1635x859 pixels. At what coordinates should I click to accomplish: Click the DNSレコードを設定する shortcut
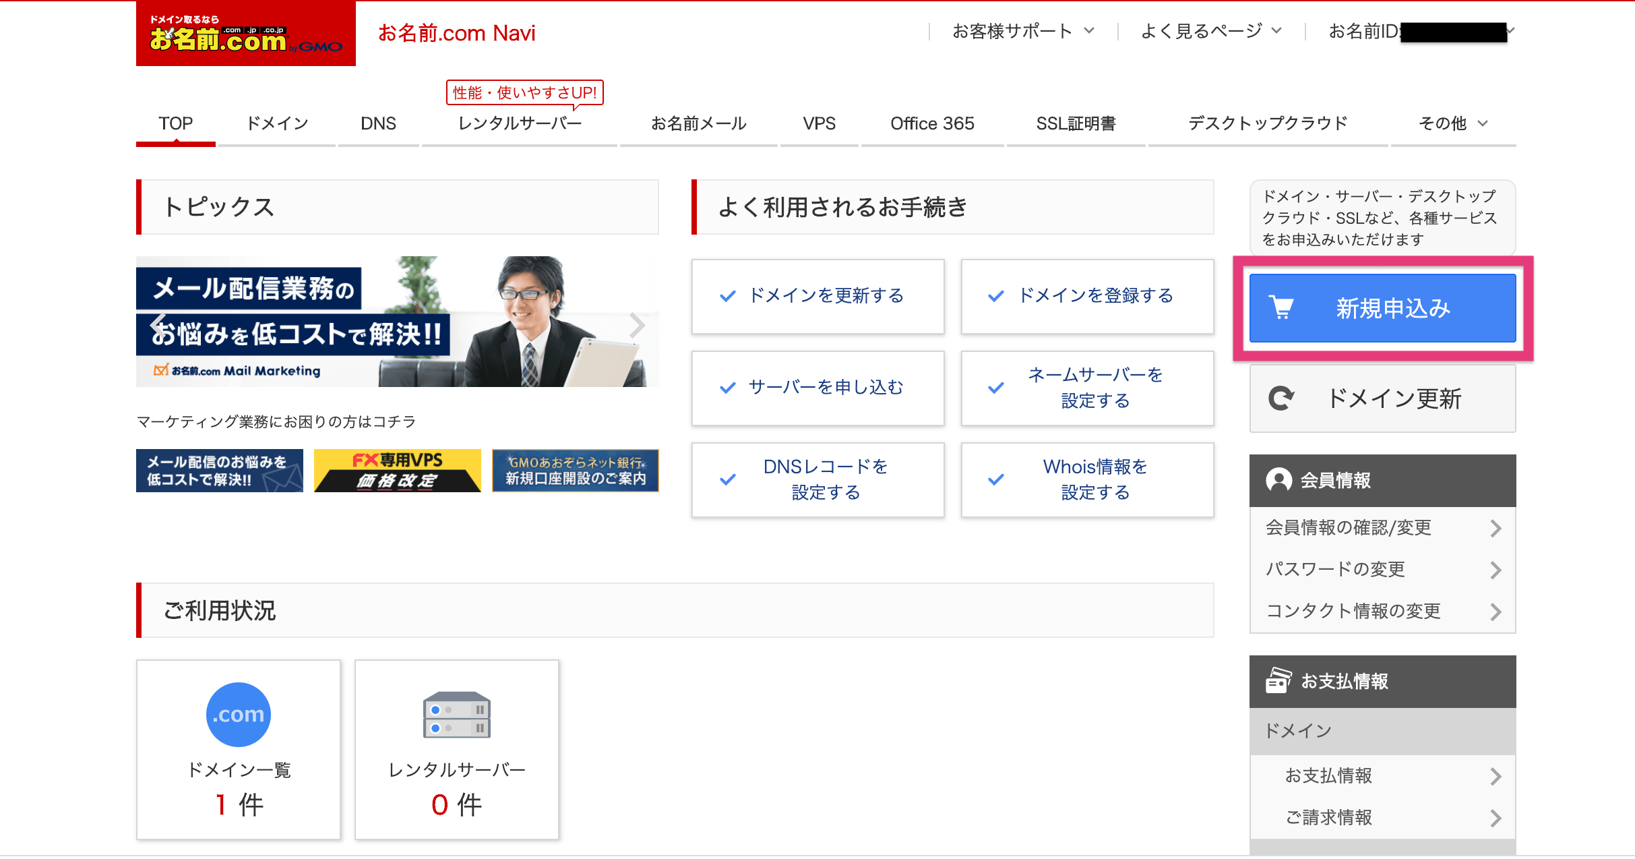(818, 479)
